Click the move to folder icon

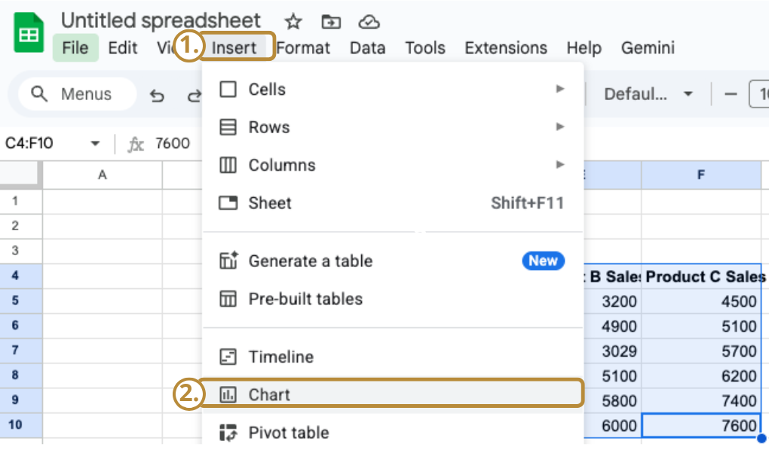[x=330, y=21]
